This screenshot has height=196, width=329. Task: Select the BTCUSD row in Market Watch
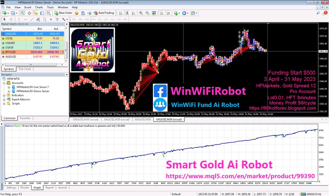tap(33, 52)
